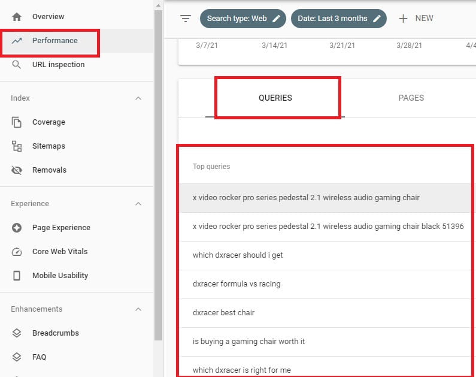Click the filter lines icon
476x377 pixels.
186,19
